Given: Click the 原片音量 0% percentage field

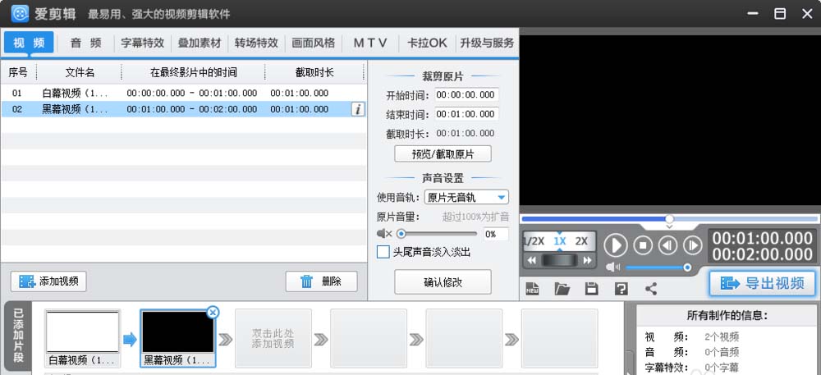Looking at the screenshot, I should (495, 234).
